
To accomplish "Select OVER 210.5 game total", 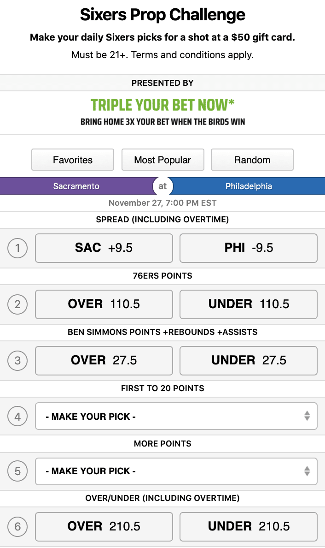I will click(104, 526).
